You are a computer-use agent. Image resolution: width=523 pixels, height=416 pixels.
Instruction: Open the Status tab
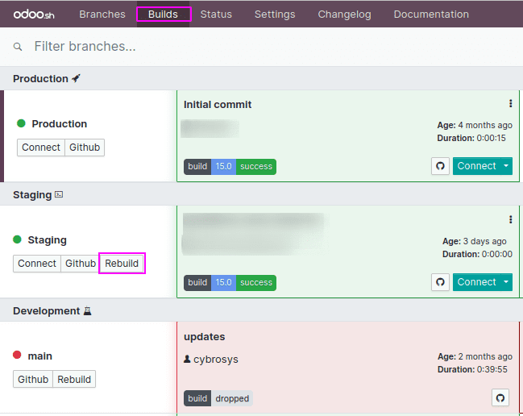tap(216, 14)
